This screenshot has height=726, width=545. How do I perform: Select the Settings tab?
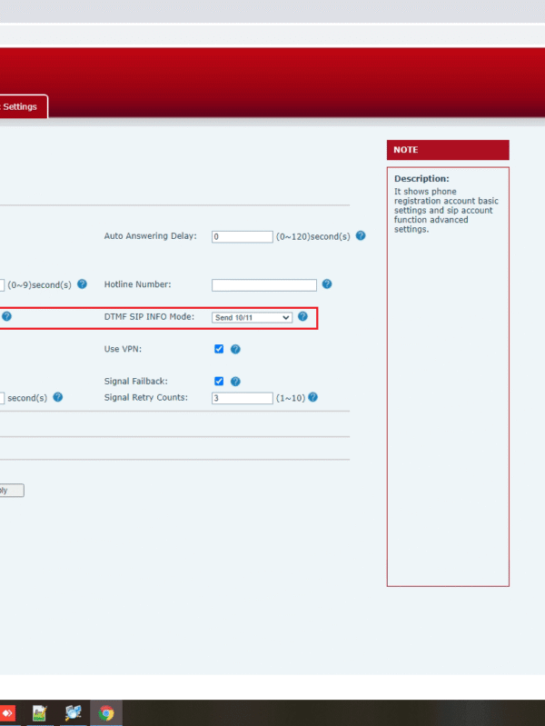point(22,106)
